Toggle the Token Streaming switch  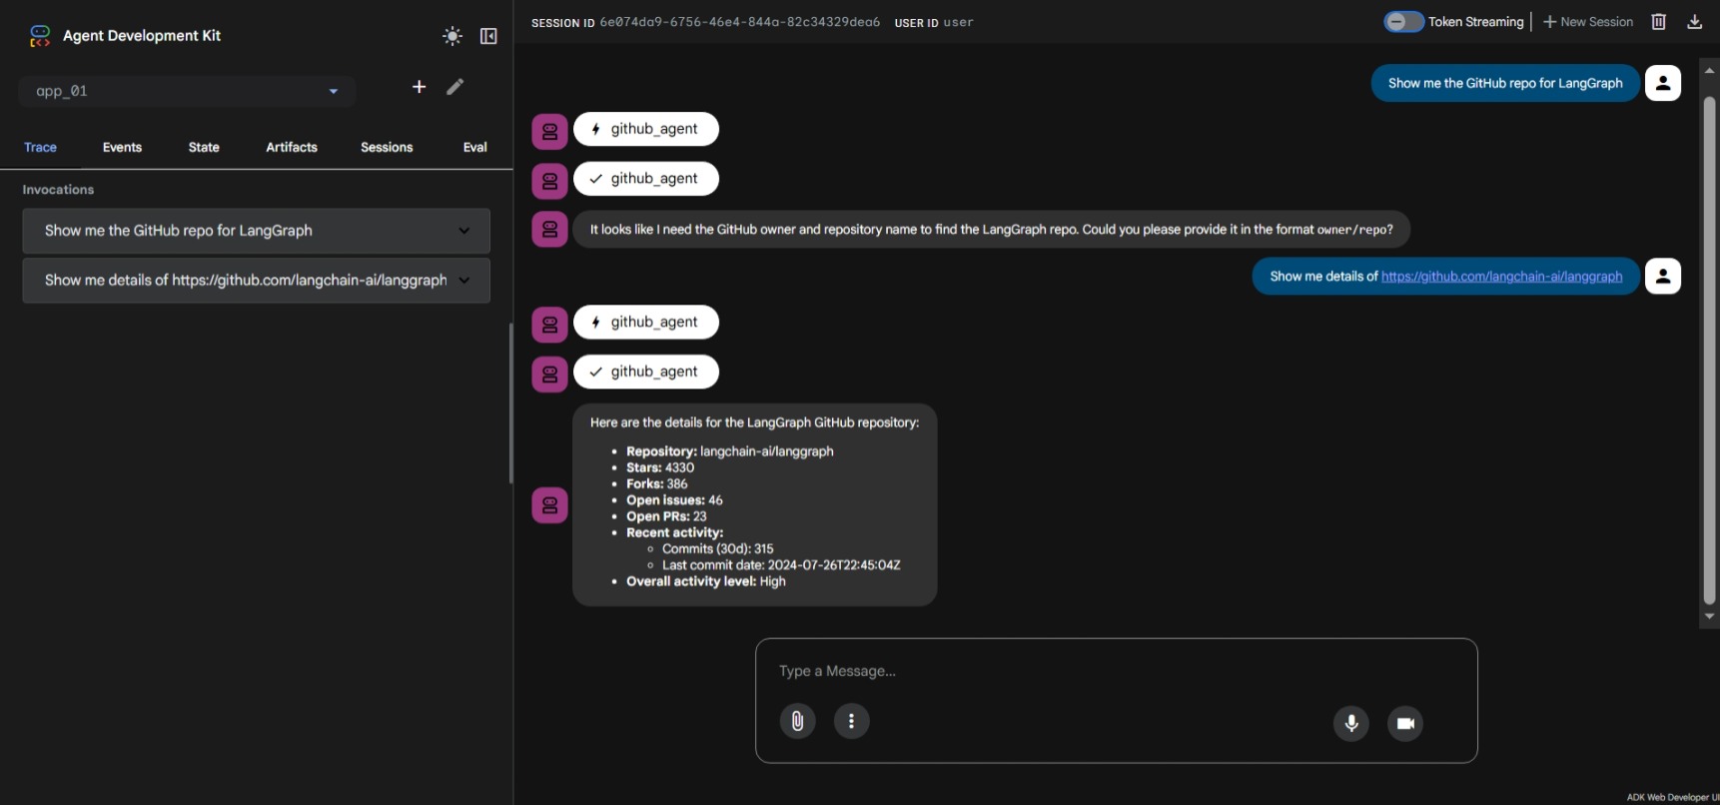[x=1403, y=21]
